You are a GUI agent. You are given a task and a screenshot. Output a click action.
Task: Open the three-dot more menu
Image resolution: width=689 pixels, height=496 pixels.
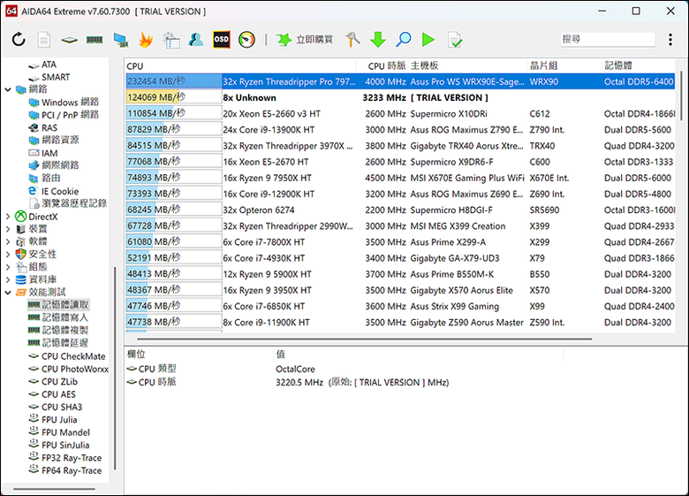point(670,40)
